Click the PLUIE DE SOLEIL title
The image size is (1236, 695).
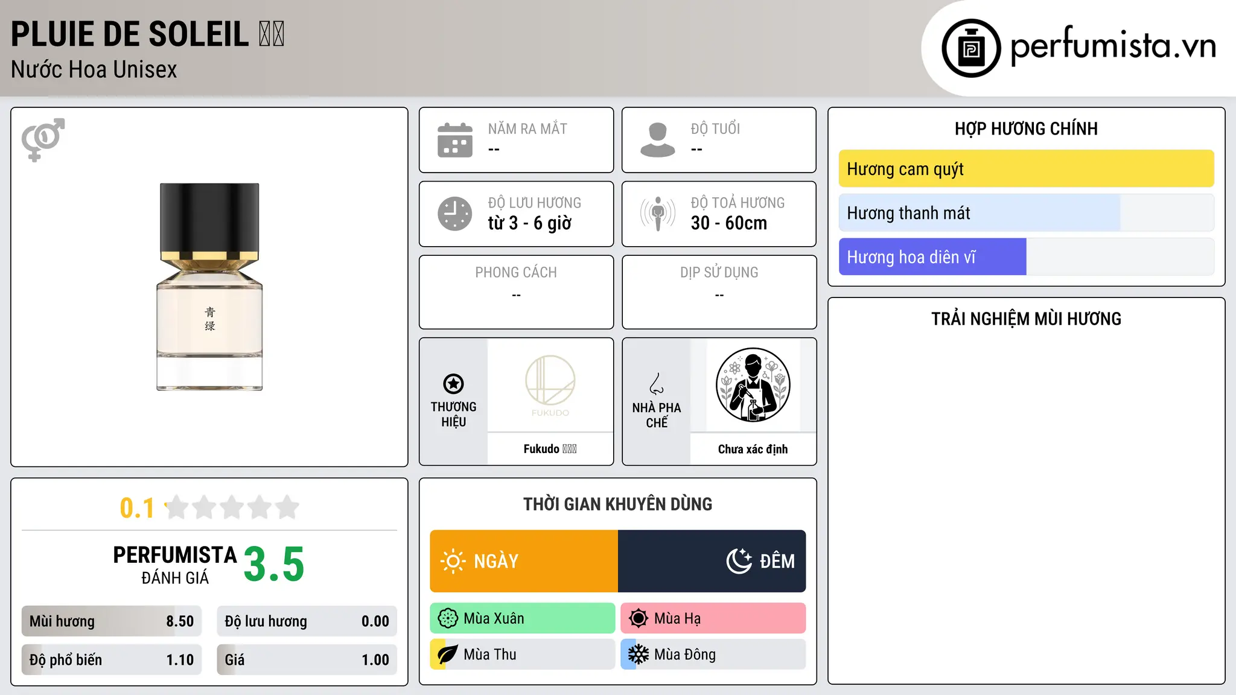[x=147, y=34]
